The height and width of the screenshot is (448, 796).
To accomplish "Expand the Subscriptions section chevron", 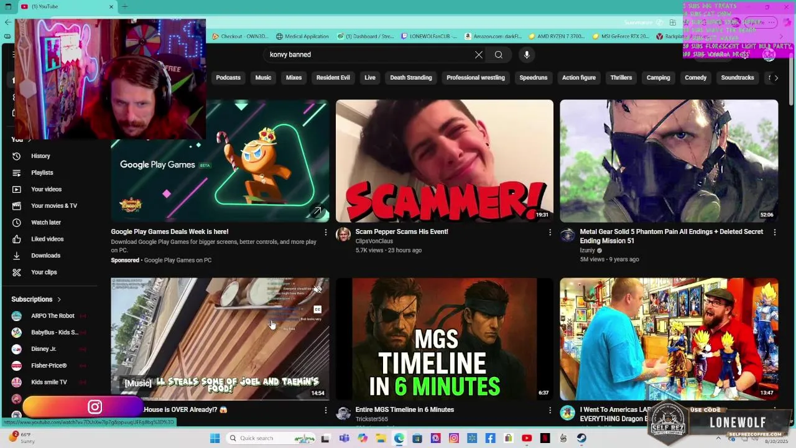I will point(59,299).
